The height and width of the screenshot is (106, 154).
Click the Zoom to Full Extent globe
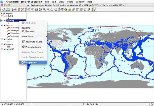click(x=40, y=9)
